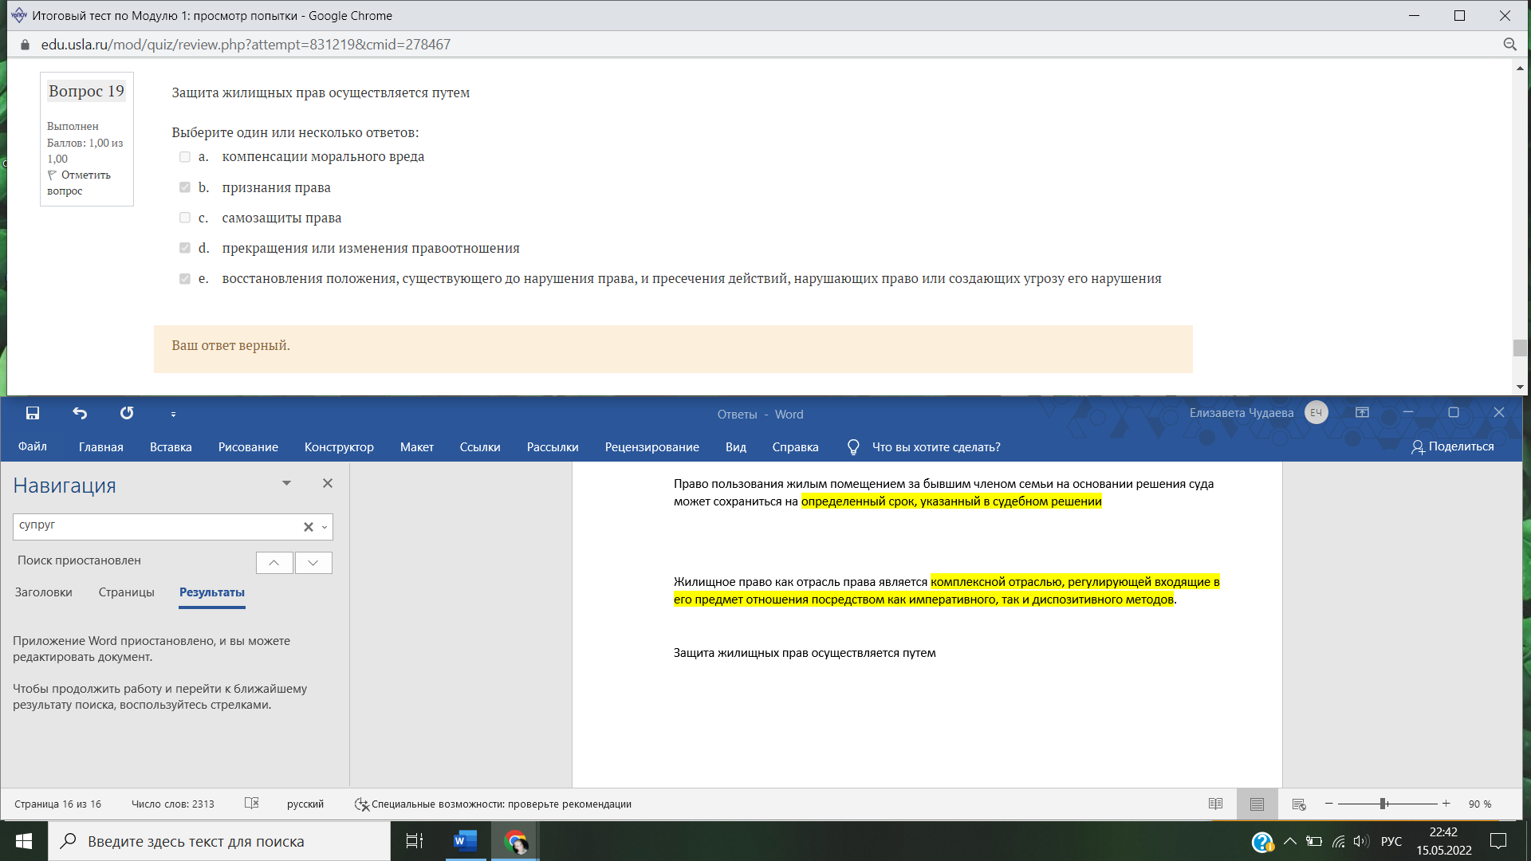Viewport: 1531px width, 861px height.
Task: Open the Конструктор ribbon tab
Action: coord(339,447)
